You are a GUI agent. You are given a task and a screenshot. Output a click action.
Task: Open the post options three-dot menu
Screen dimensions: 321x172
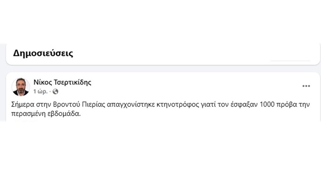(x=306, y=86)
